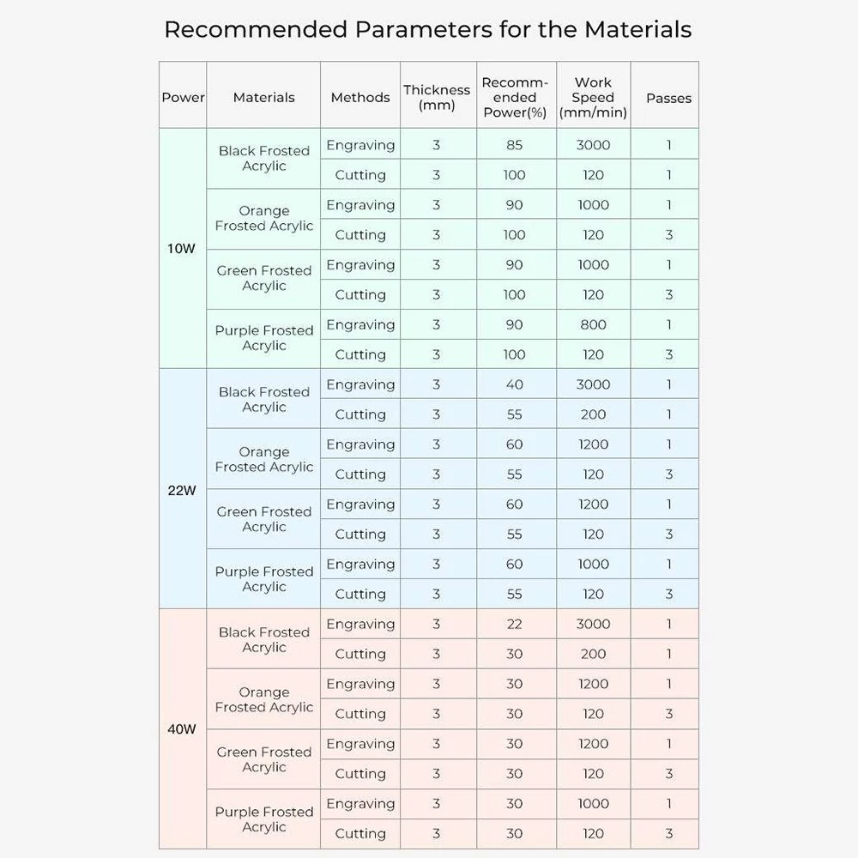
Task: Click the Passes column header
Action: (x=668, y=98)
